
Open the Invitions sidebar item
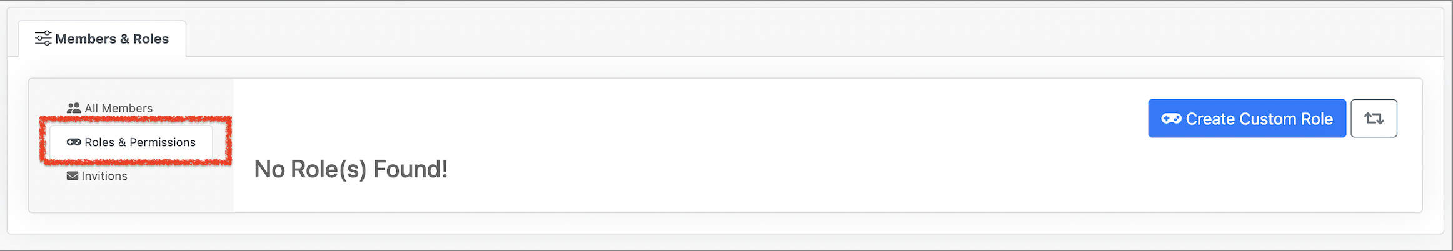97,176
